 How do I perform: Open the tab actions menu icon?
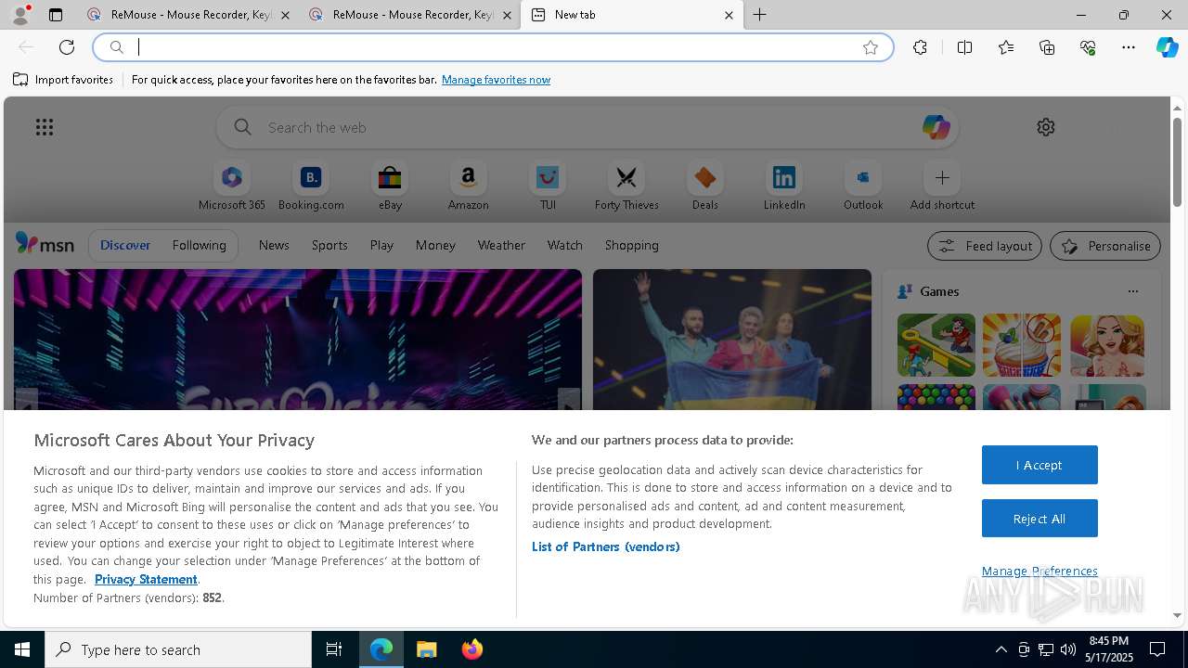coord(56,15)
